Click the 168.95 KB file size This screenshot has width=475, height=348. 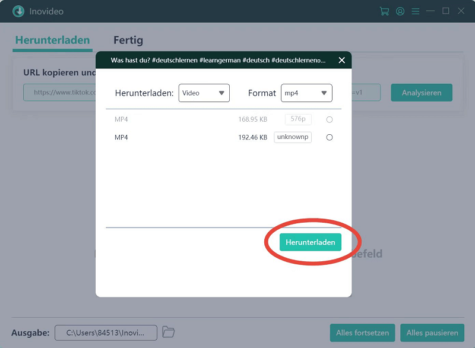[253, 119]
